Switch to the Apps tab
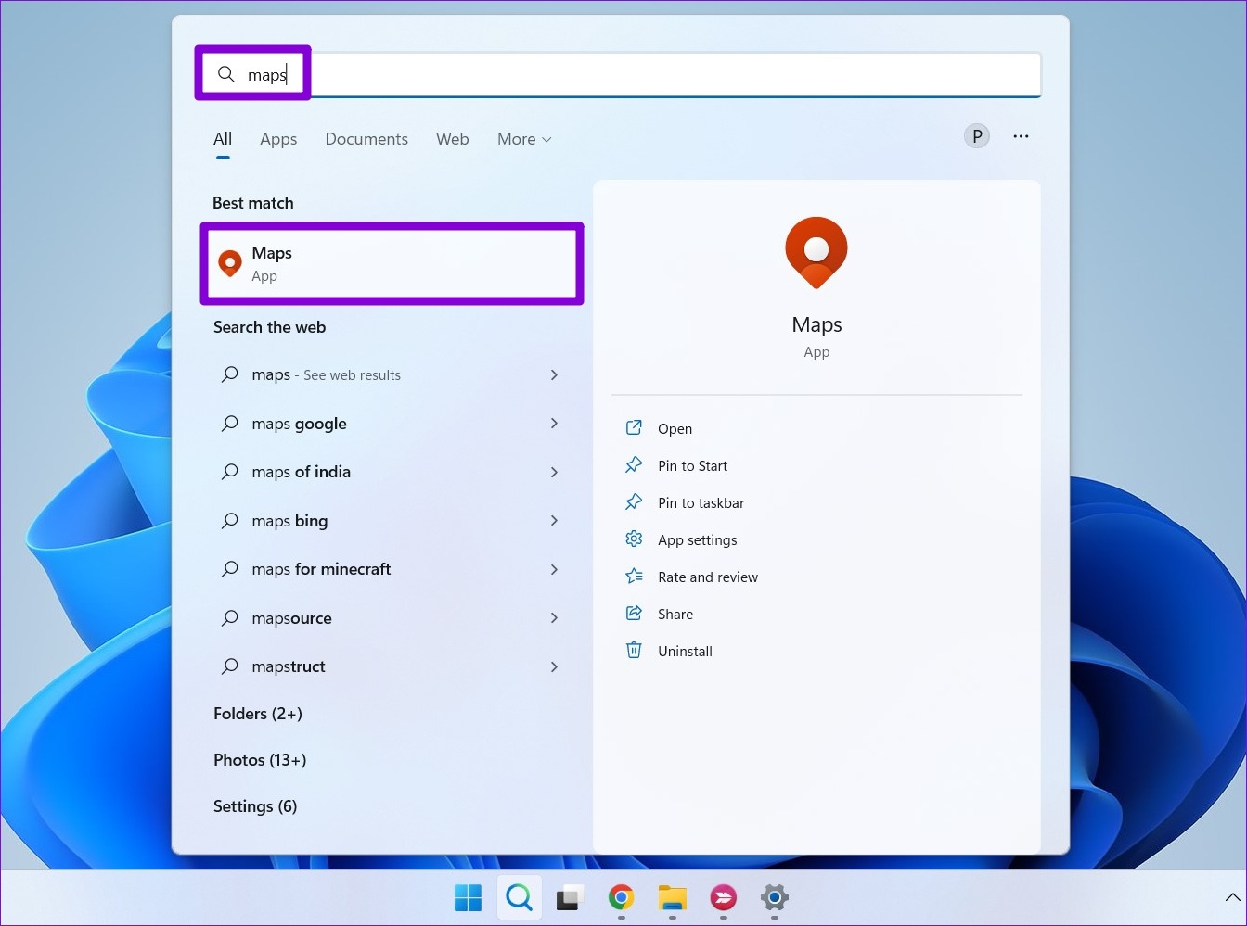Image resolution: width=1247 pixels, height=926 pixels. 278,139
